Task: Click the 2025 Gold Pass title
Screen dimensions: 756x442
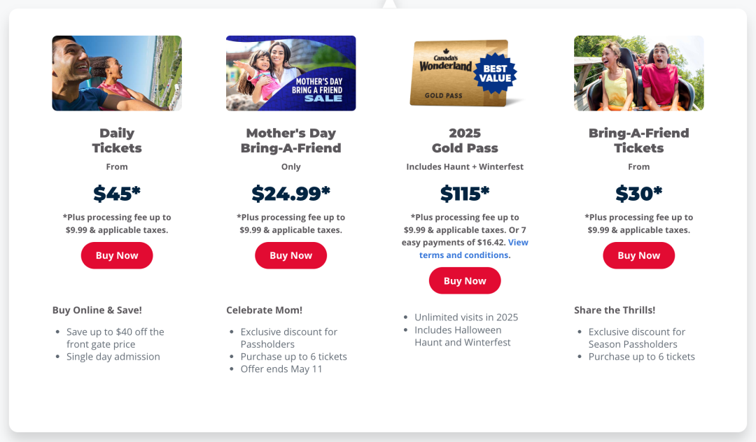Action: pos(465,140)
